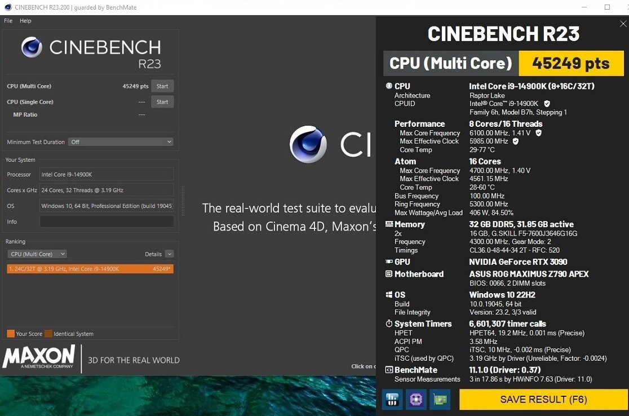
Task: Expand the ranking Details dropdown arrow
Action: 169,254
